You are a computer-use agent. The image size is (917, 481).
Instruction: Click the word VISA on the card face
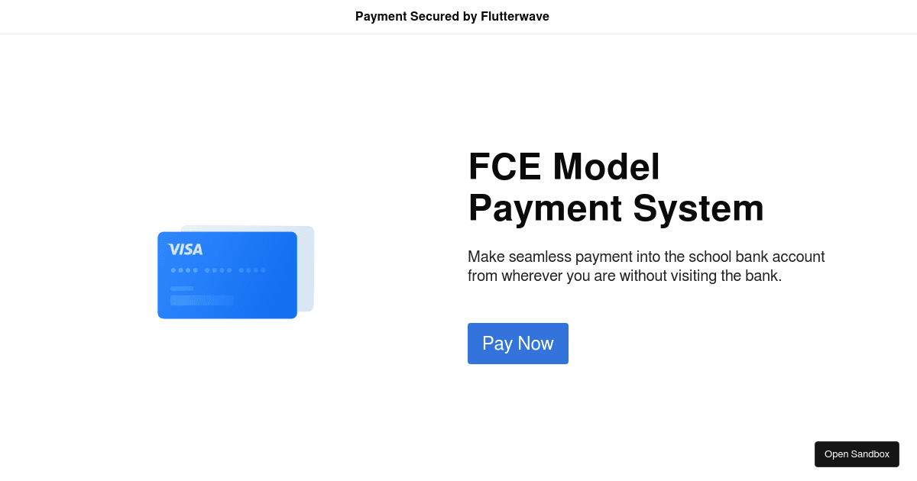coord(184,249)
